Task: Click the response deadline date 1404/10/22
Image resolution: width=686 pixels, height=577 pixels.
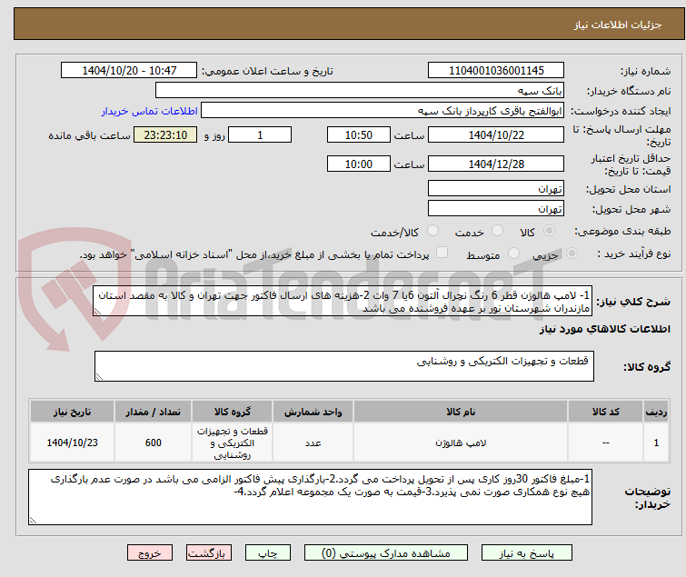Action: (496, 134)
